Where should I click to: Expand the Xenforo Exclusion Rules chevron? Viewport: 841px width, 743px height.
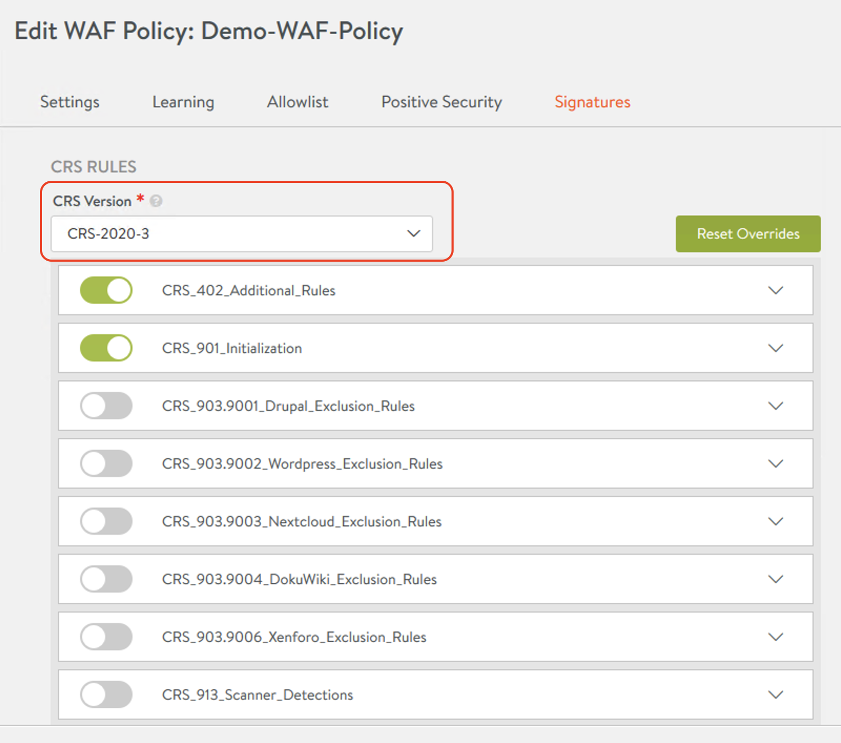click(776, 637)
